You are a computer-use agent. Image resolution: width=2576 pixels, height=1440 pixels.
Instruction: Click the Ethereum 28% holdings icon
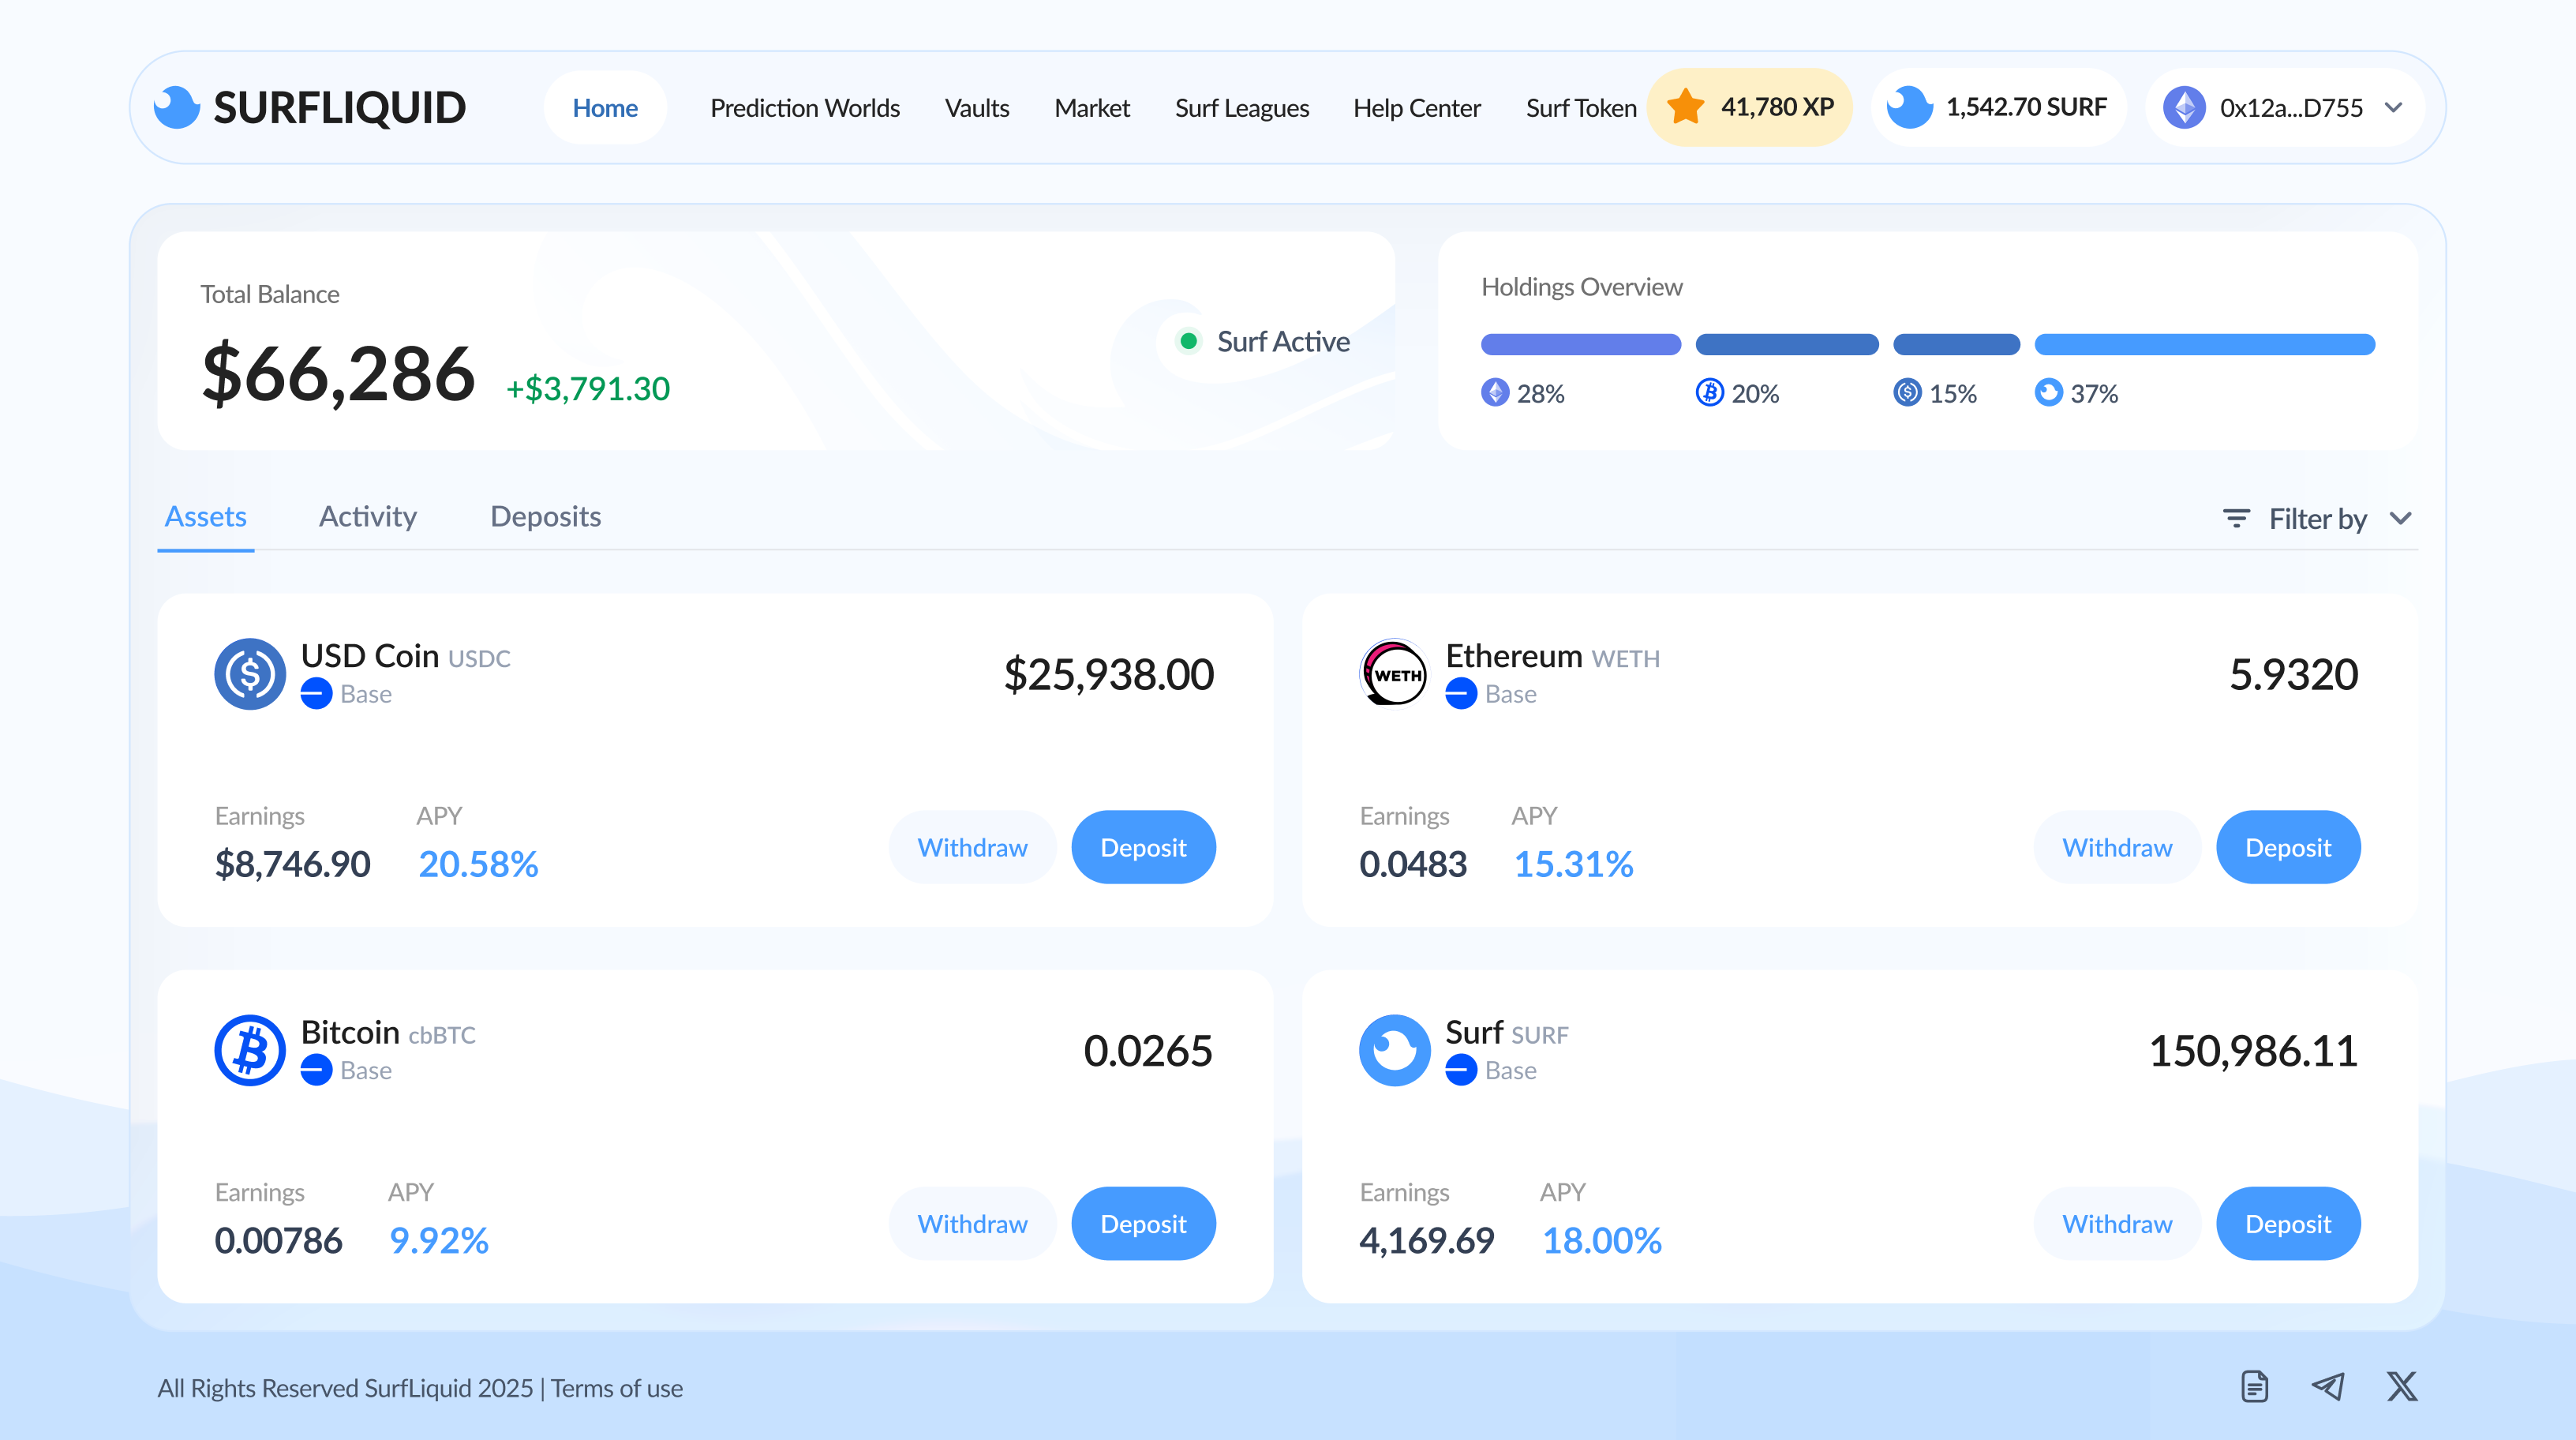click(x=1495, y=392)
